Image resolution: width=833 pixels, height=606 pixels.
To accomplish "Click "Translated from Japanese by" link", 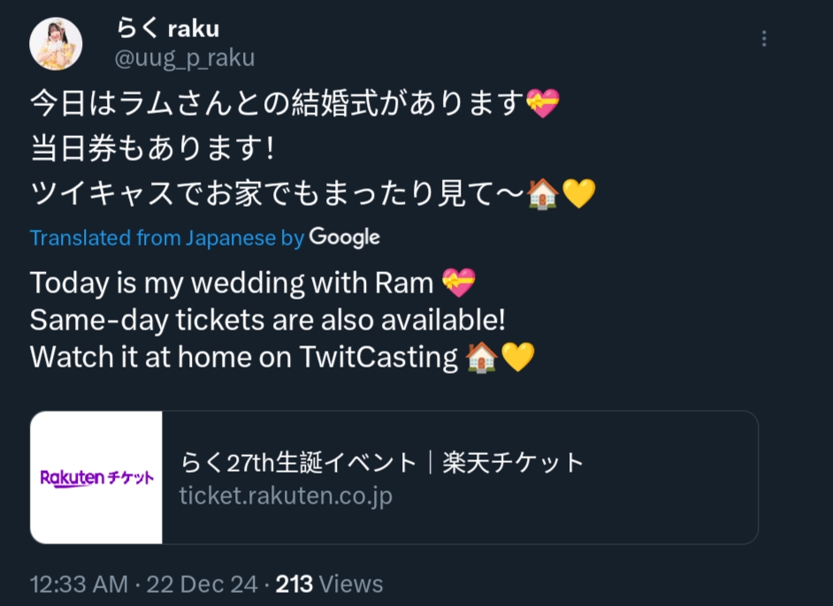I will click(x=167, y=238).
